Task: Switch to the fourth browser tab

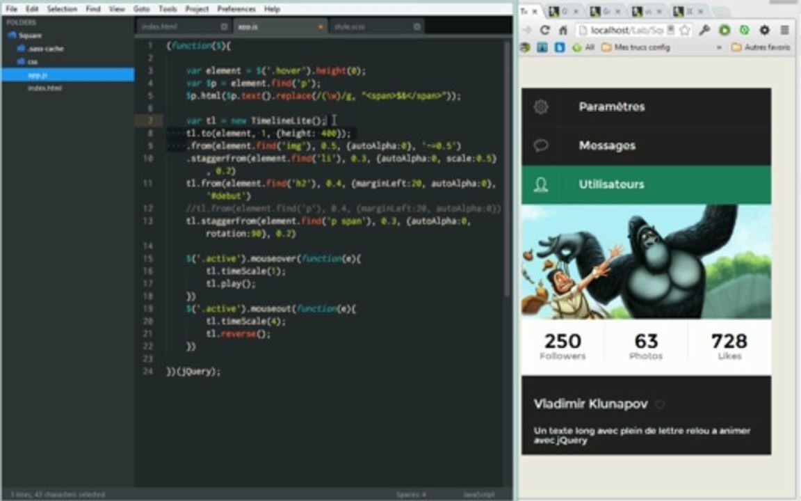Action: pyautogui.click(x=647, y=11)
